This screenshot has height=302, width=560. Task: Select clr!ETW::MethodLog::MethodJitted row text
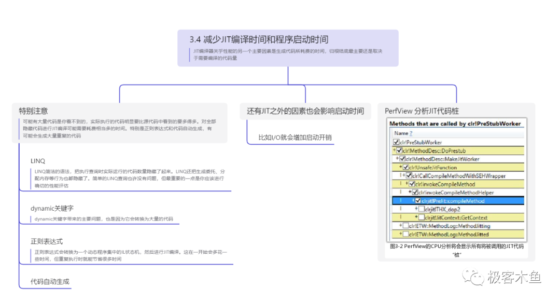click(x=449, y=235)
